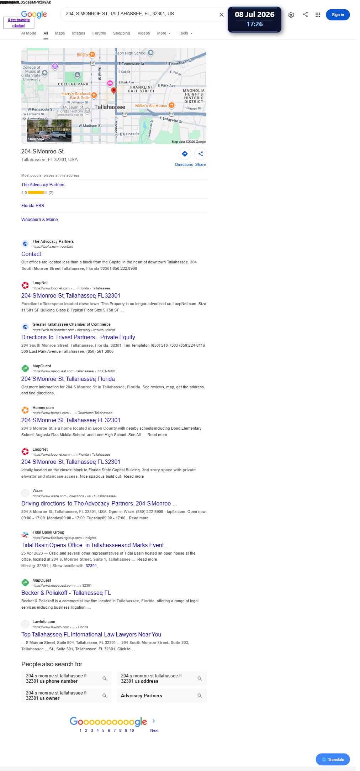
Task: Click the red location pin on the map
Action: tap(114, 90)
